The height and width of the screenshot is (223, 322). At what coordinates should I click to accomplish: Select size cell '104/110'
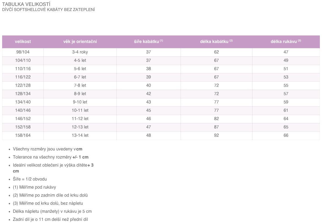pos(23,60)
